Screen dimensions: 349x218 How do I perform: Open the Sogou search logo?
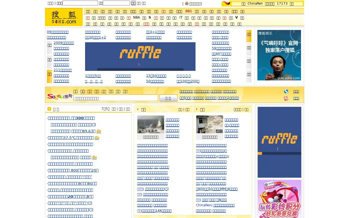coord(60,96)
